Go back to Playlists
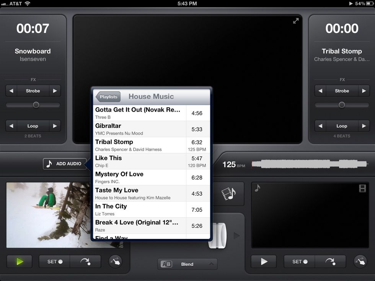The width and height of the screenshot is (375, 281). tap(108, 97)
